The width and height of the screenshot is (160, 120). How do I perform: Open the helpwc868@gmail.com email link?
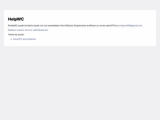pos(131,25)
